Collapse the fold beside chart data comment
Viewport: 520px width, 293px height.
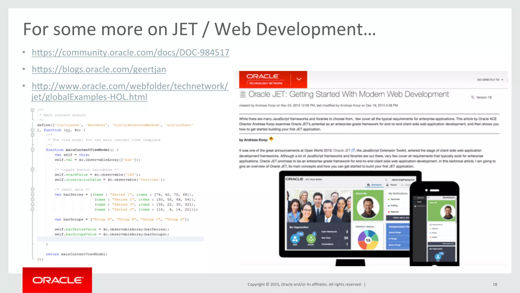pyautogui.click(x=32, y=189)
